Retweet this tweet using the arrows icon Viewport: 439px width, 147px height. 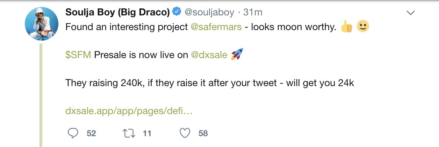pos(129,133)
